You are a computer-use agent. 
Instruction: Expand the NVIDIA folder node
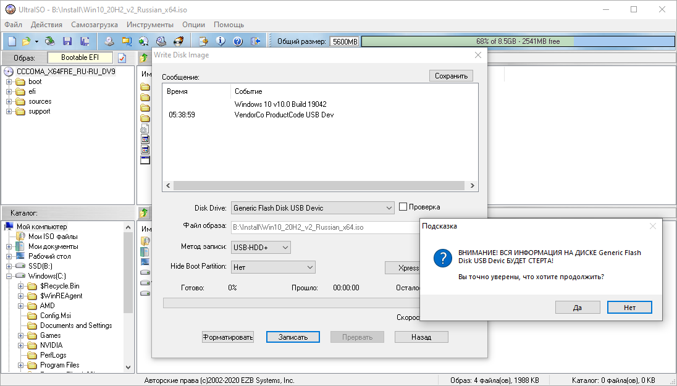tap(20, 345)
